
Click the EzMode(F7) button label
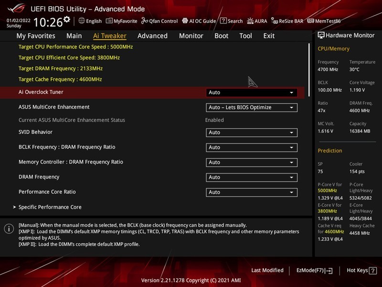tap(310, 270)
